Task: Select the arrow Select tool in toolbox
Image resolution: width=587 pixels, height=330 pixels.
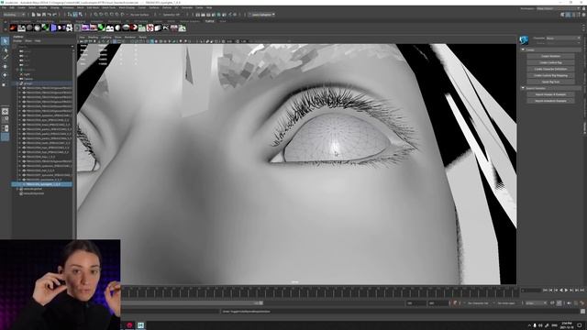Action: [5, 41]
